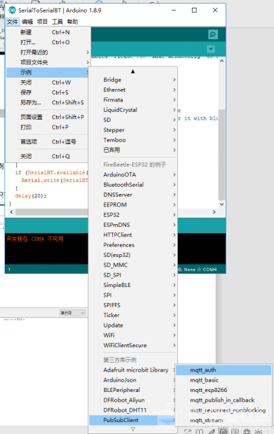Open the mqtt_auth example sketch
The width and height of the screenshot is (274, 434).
click(224, 370)
